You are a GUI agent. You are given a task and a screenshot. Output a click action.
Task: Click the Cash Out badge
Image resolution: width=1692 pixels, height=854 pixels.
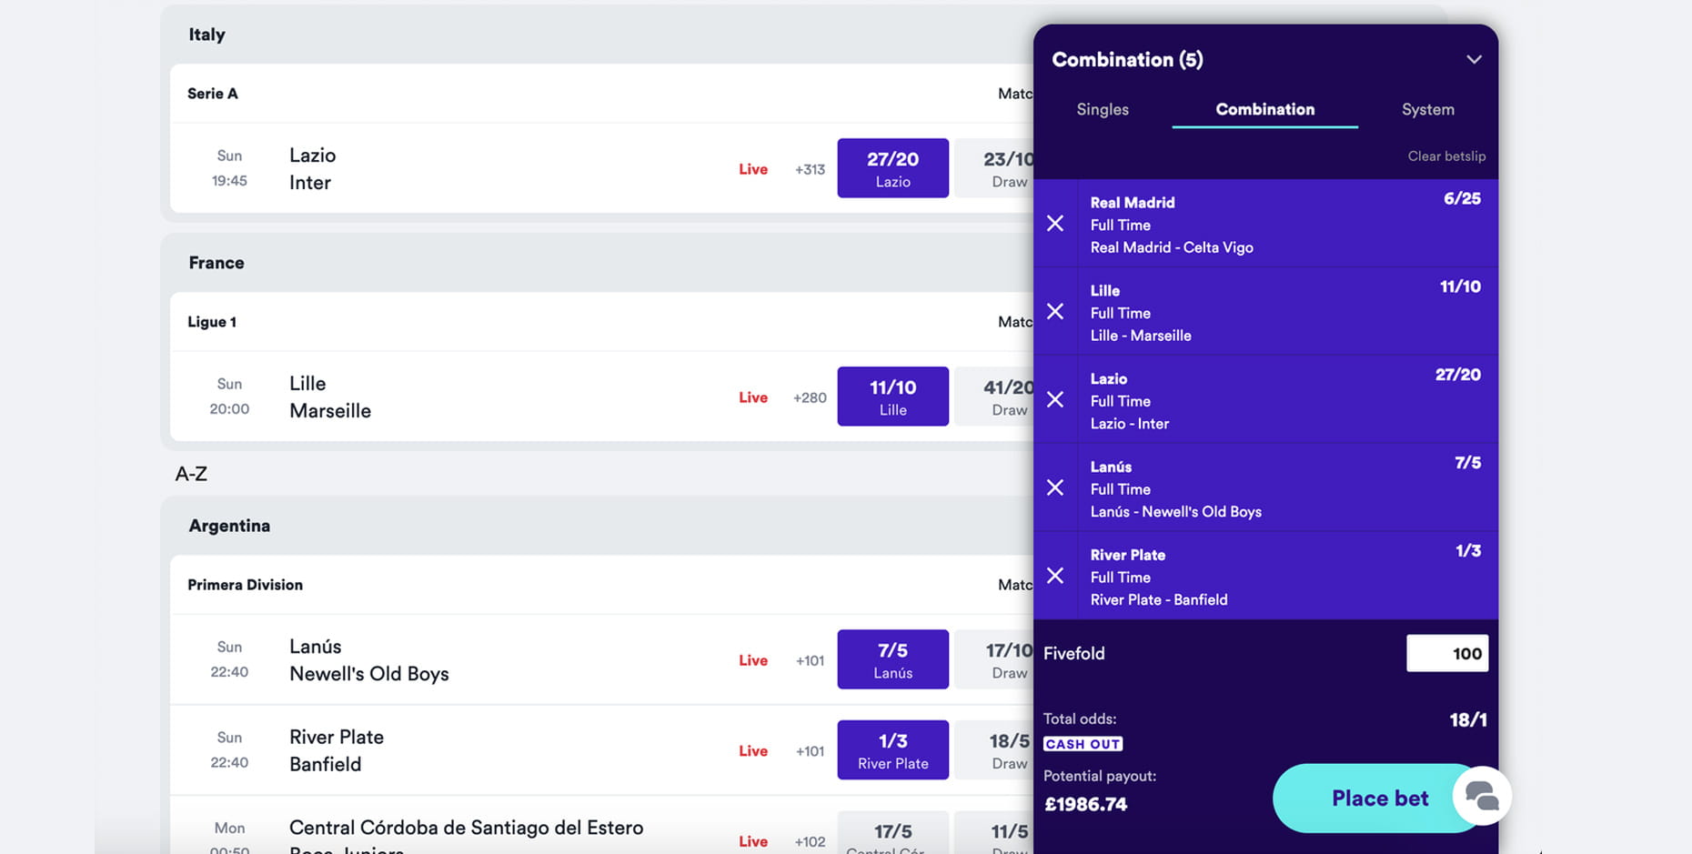[1083, 744]
